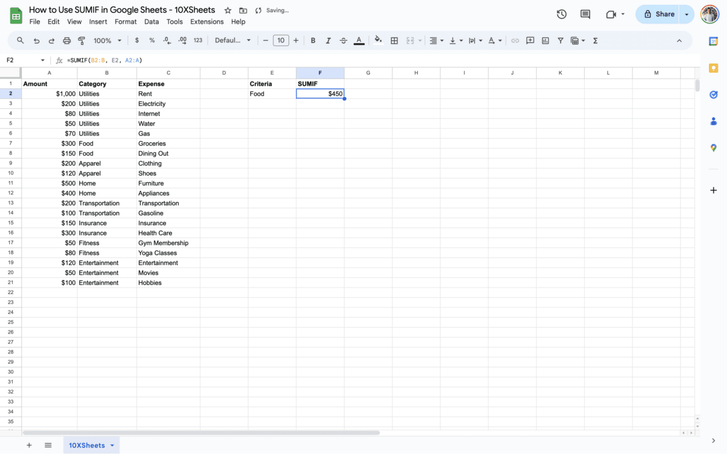This screenshot has width=727, height=454.
Task: Open Google Keep in the side panel
Action: click(713, 68)
